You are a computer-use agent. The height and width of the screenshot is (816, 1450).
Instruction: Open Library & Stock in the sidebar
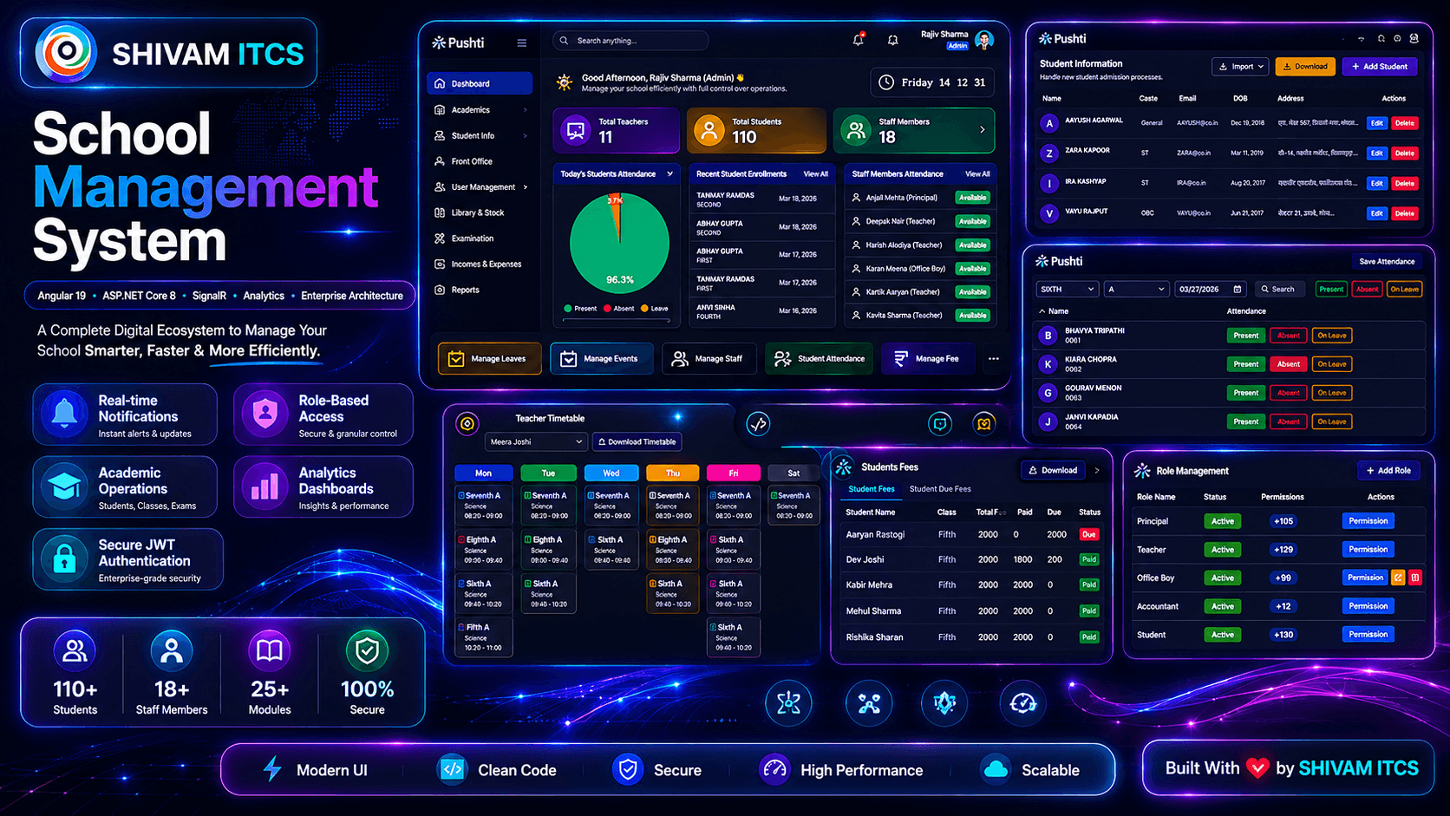point(480,212)
